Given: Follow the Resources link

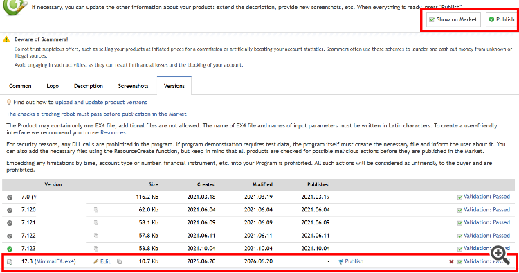Looking at the screenshot, I should pos(113,133).
